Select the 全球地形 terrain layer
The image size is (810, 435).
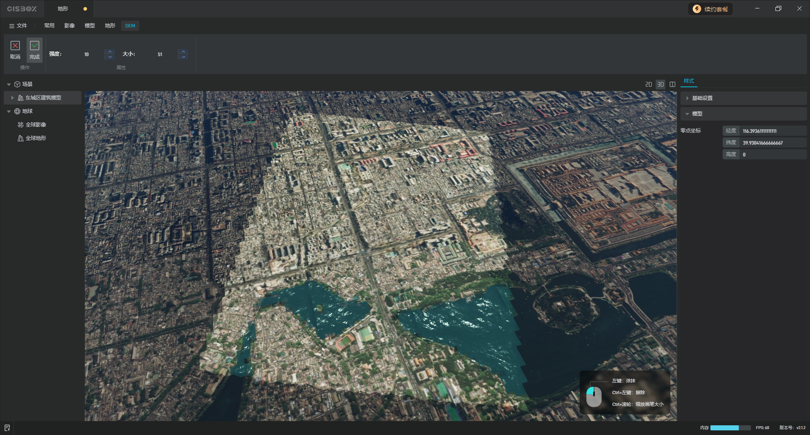point(36,138)
